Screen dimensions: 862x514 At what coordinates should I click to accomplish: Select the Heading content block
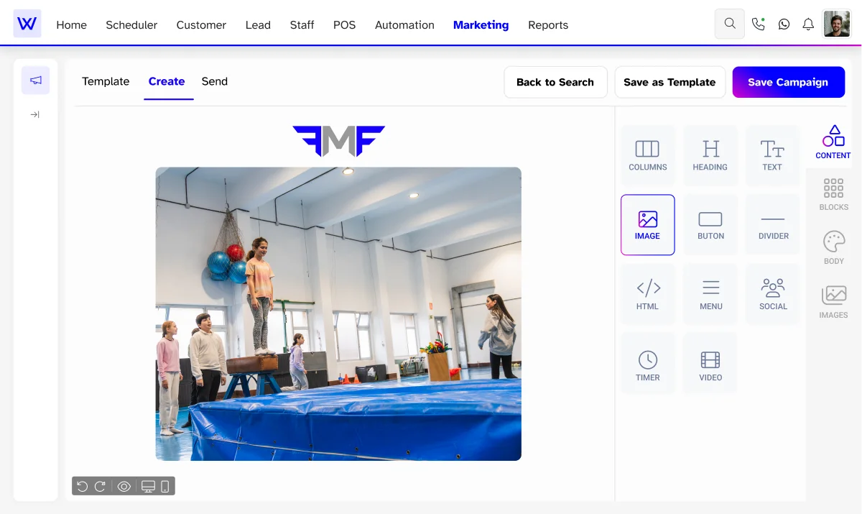coord(710,155)
